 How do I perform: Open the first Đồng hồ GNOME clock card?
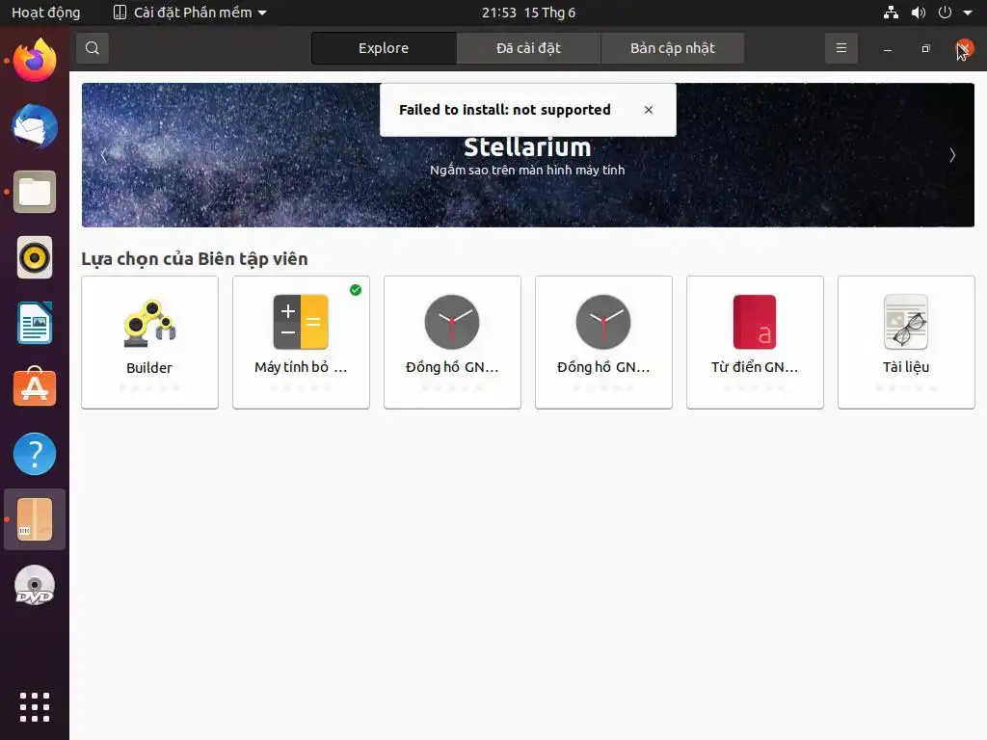452,342
